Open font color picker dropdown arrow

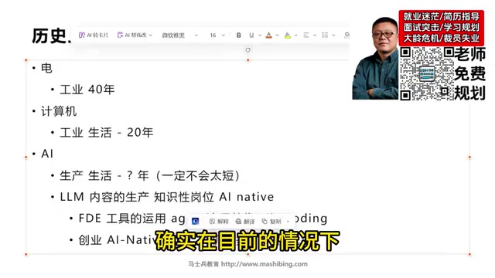pyautogui.click(x=277, y=36)
